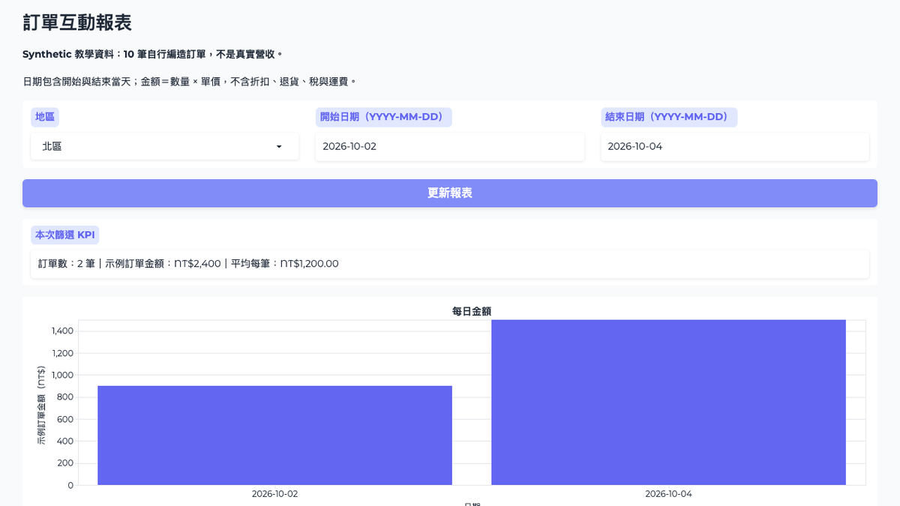Focus the 結束日期 input with 2026-10-04
The width and height of the screenshot is (900, 506).
tap(735, 147)
